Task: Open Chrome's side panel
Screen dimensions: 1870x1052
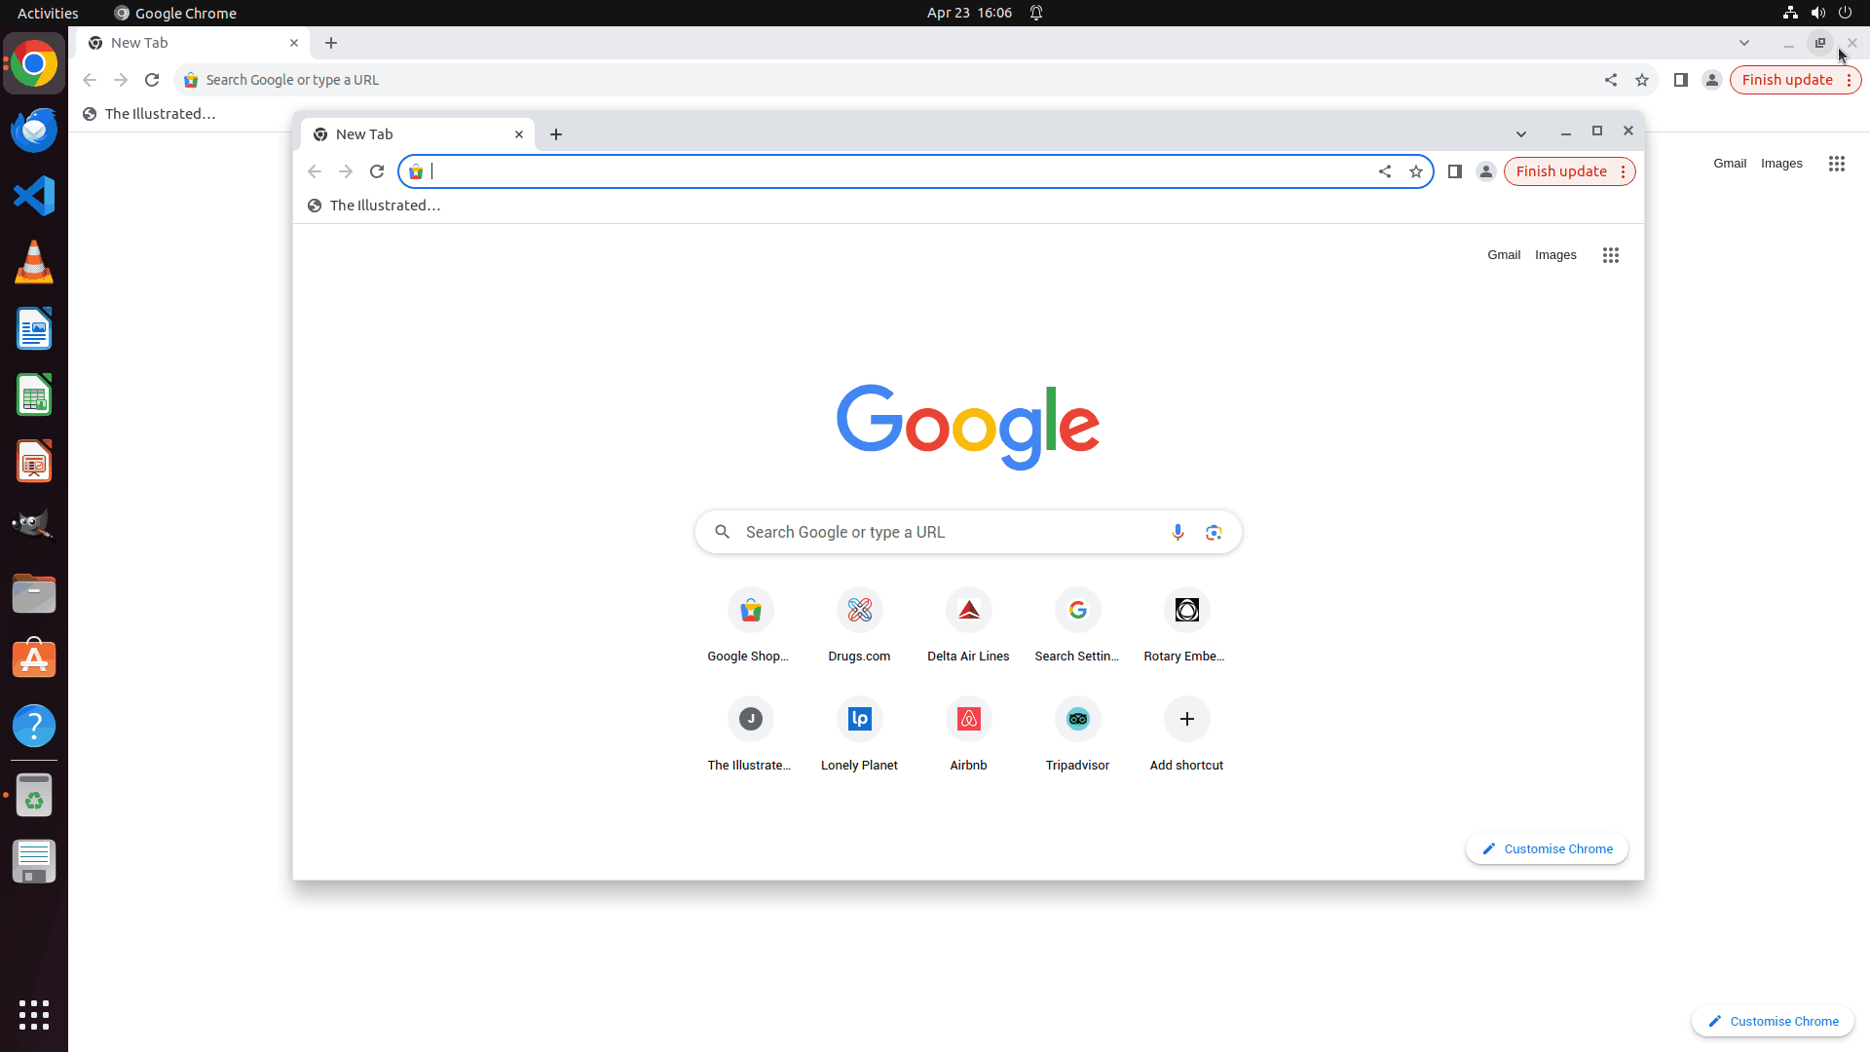Action: click(1454, 171)
